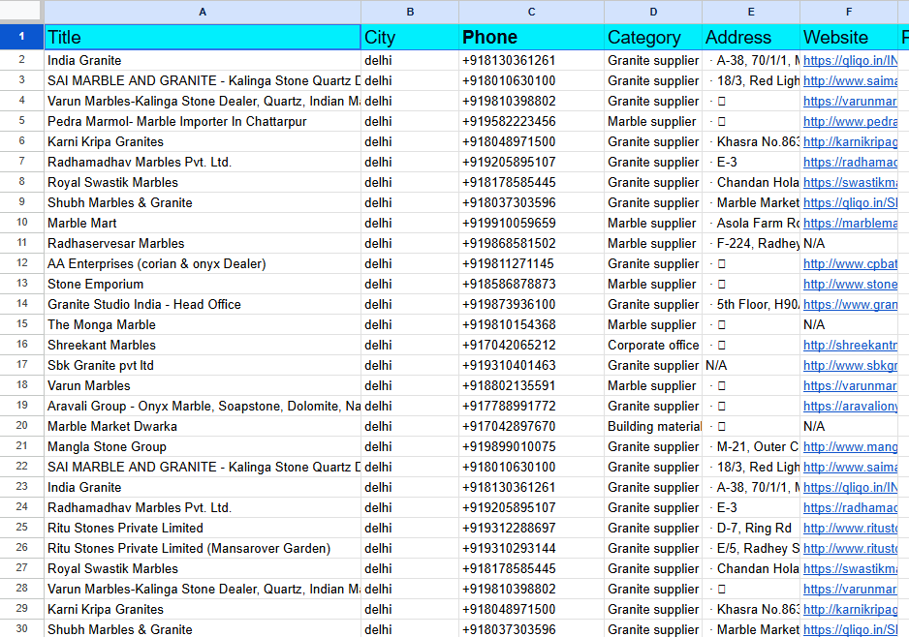Open sbkgranite website link
909x637 pixels.
pyautogui.click(x=850, y=365)
